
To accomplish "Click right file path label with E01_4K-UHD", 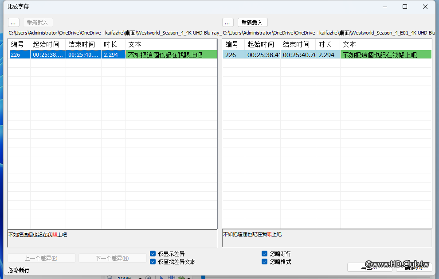I will click(329, 33).
